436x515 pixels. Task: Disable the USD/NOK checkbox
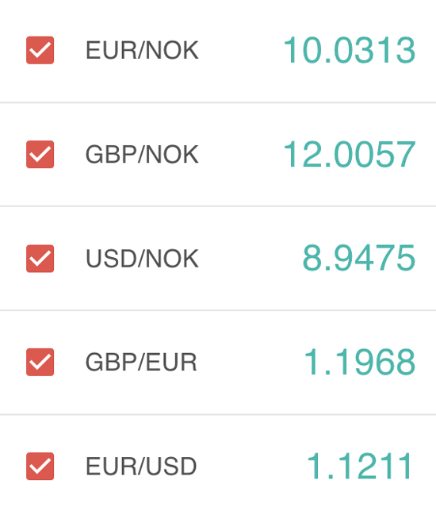(40, 259)
